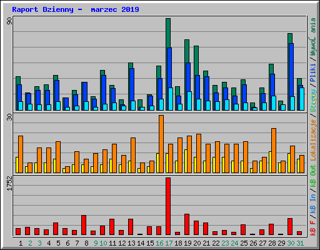The height and width of the screenshot is (250, 320).
Task: Click day label '7' on the x-axis
Action: coord(77,243)
